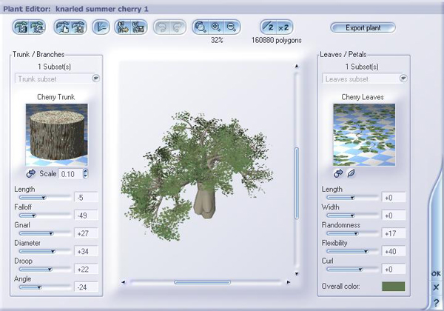Click the Droop slider
This screenshot has width=444, height=311.
click(44, 270)
